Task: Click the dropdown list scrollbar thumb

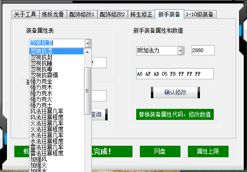Action: (x=87, y=91)
